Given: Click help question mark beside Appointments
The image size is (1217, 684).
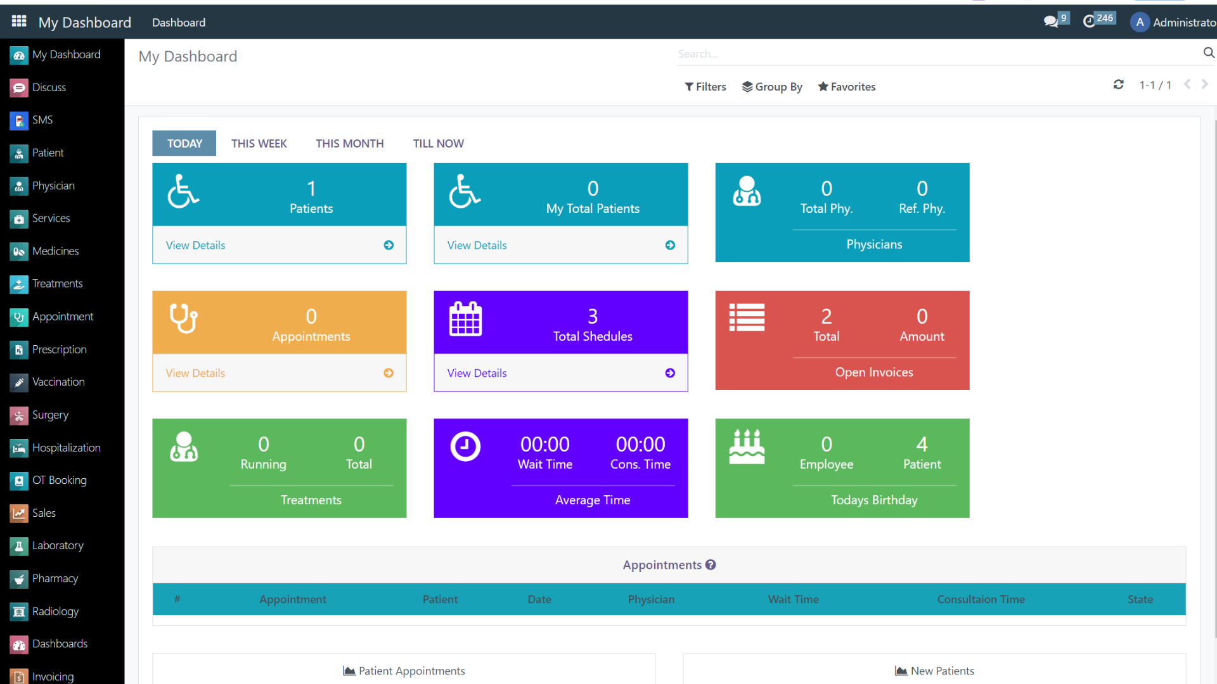Looking at the screenshot, I should click(x=711, y=565).
